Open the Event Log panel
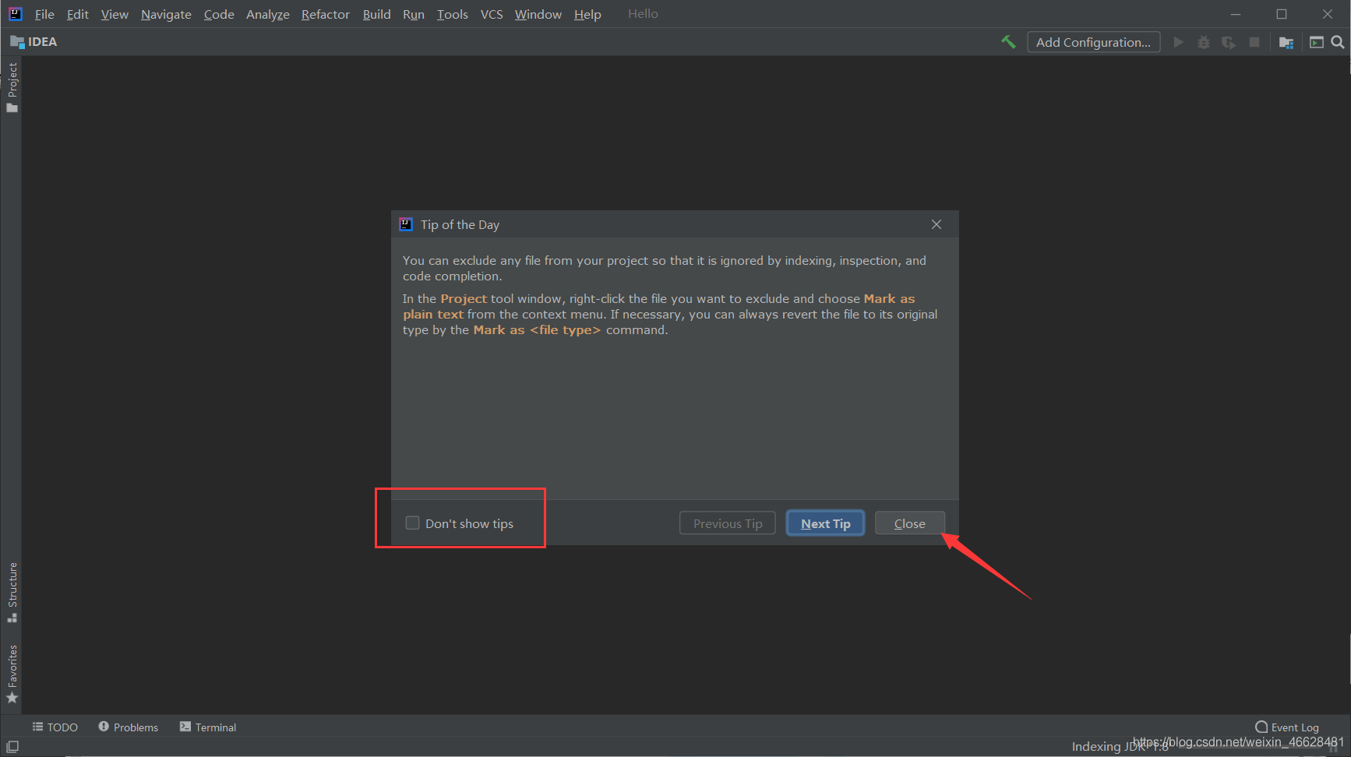The image size is (1351, 757). (1286, 727)
